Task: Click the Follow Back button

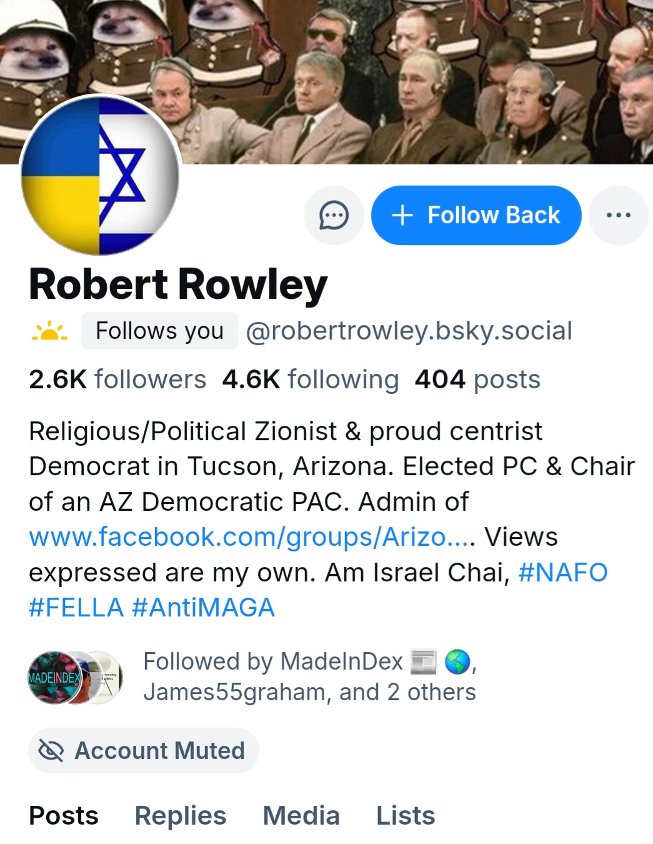Action: (476, 216)
